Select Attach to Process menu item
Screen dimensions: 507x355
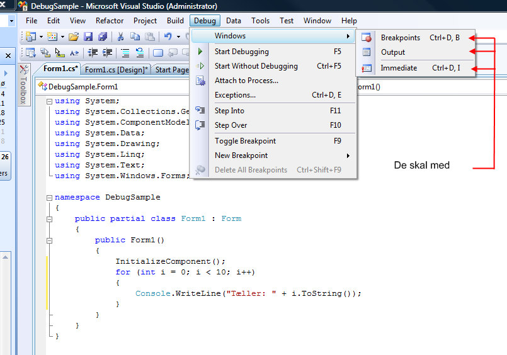pyautogui.click(x=273, y=81)
